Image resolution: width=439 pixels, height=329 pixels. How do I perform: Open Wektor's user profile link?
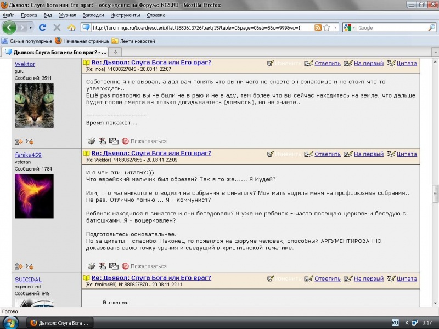[25, 64]
